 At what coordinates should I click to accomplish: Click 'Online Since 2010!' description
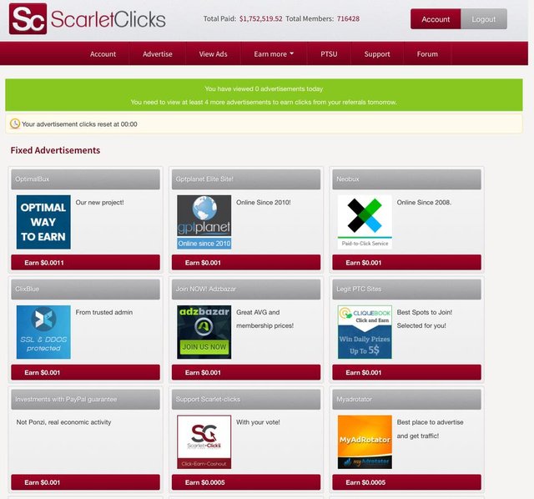tap(264, 202)
